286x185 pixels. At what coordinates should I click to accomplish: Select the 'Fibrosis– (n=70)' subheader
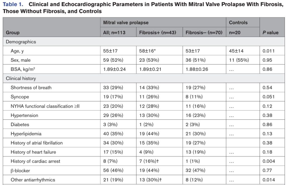point(204,33)
